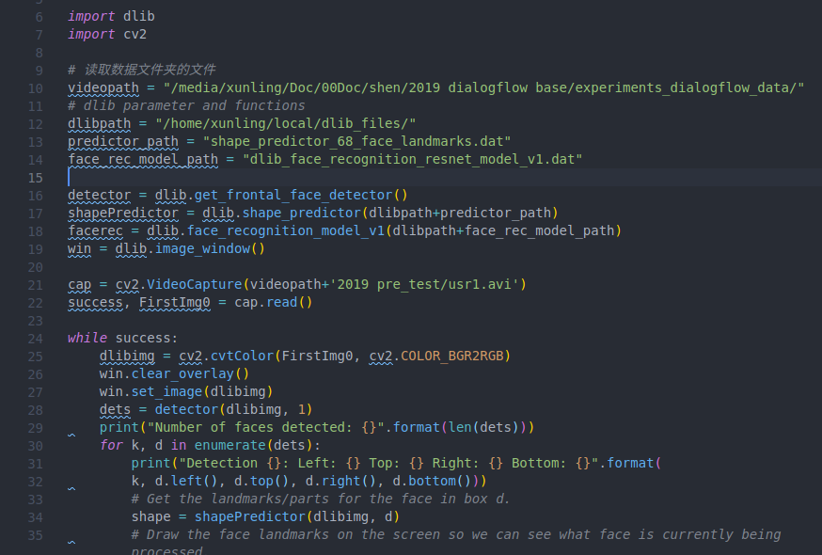Click string "dlib_face_recognition_resnet_model_v1.dat"

click(x=413, y=159)
